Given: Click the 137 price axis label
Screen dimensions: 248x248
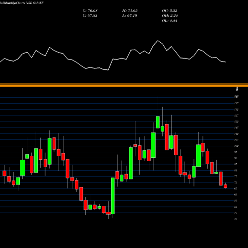Looking at the screenshot, I should 237,103.
